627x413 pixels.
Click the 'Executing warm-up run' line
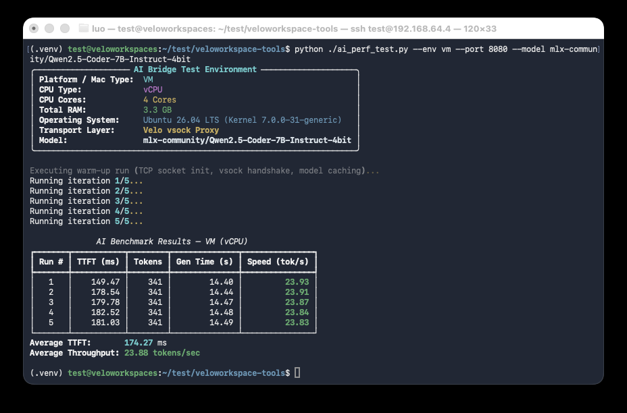pos(204,171)
